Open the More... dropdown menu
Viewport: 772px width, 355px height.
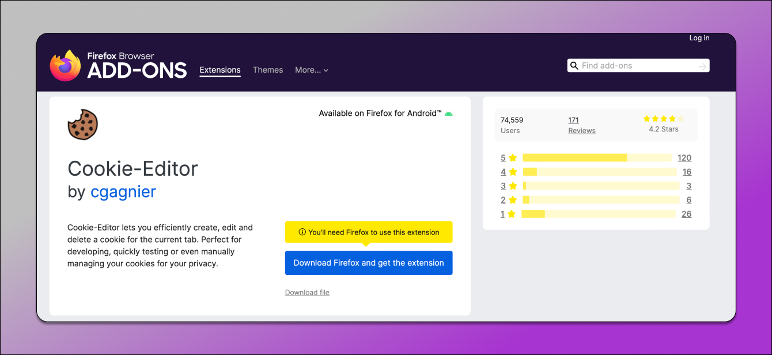(x=312, y=70)
